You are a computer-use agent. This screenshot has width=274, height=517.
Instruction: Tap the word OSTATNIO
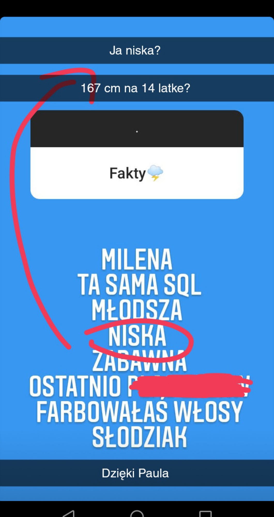(x=75, y=386)
